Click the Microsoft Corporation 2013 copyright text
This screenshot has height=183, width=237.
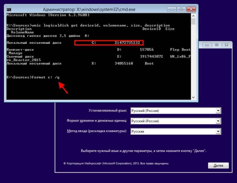coord(116,163)
